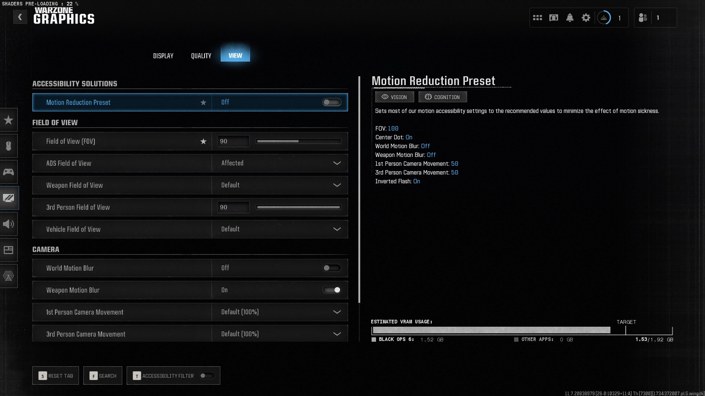This screenshot has height=396, width=705.
Task: Switch to the Display tab
Action: tap(163, 56)
